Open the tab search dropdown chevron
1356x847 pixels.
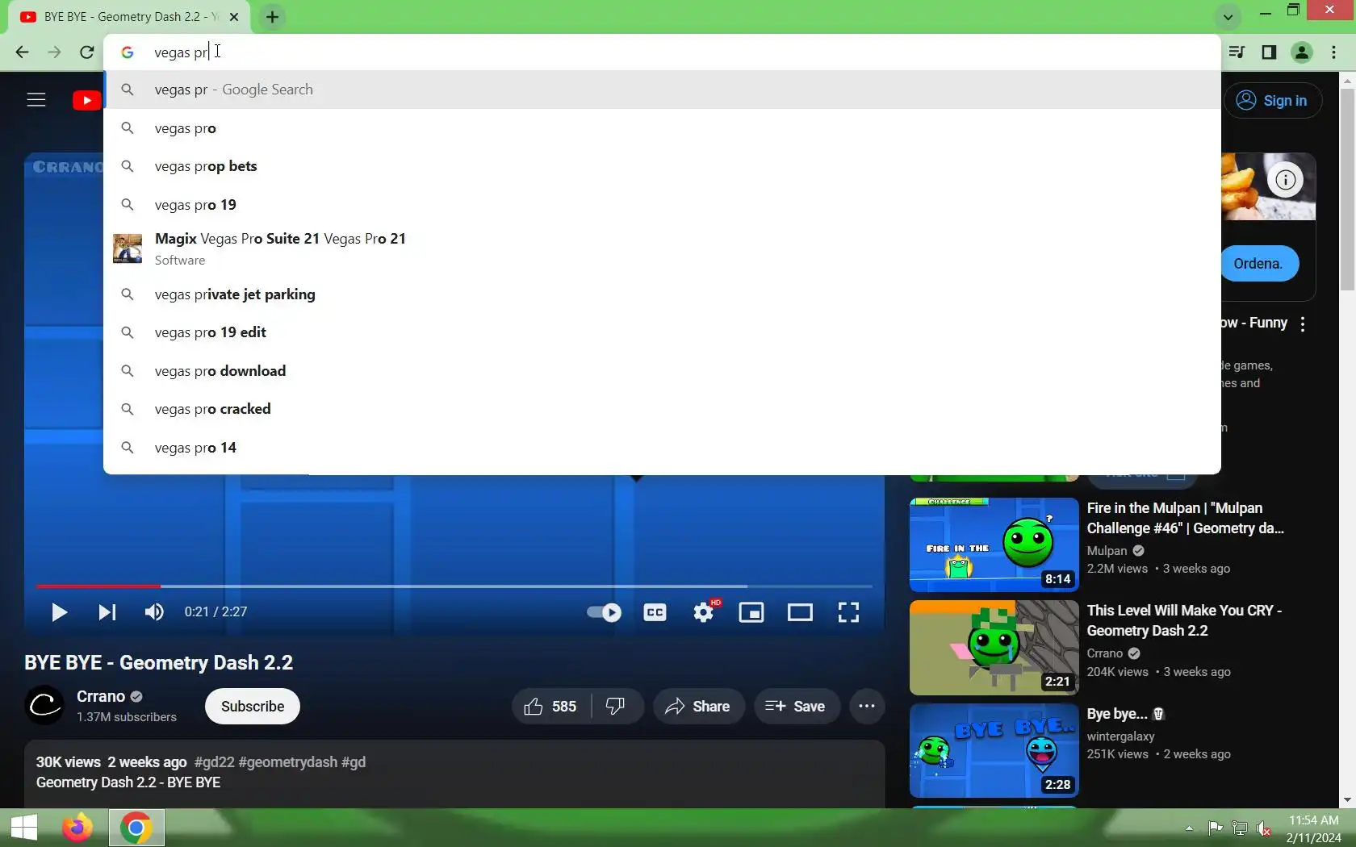(x=1227, y=17)
